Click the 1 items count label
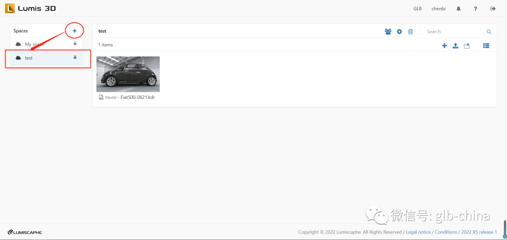Screen dimensions: 507x240 pos(106,45)
